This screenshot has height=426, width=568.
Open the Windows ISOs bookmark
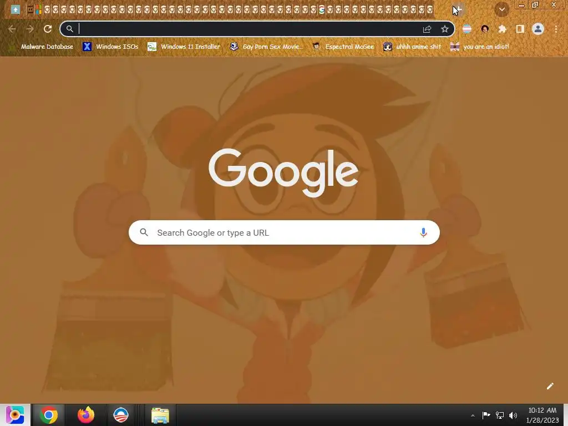(x=111, y=47)
